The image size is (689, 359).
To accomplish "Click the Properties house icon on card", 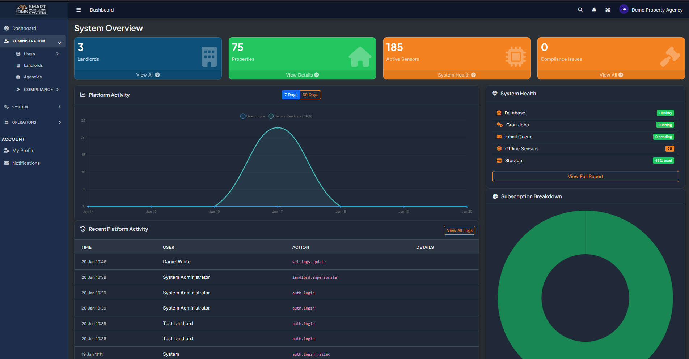I will 360,57.
